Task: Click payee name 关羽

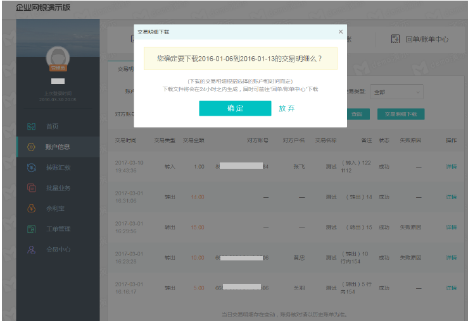Action: [x=299, y=288]
